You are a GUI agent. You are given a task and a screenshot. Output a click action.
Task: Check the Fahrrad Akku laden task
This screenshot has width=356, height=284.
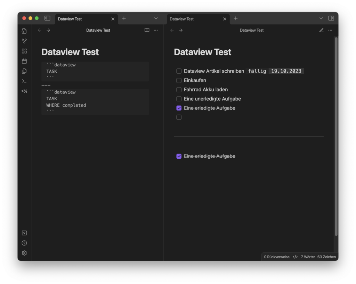(x=179, y=90)
